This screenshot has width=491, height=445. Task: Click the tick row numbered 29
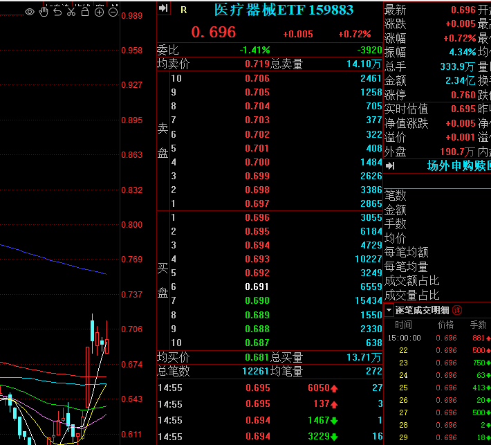[x=438, y=437]
